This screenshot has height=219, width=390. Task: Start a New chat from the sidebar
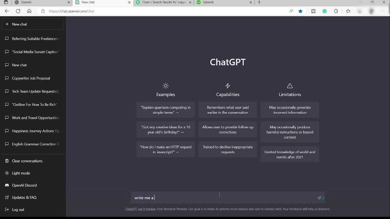point(33,24)
